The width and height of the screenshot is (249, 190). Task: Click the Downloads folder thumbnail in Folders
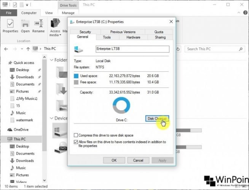point(62,89)
